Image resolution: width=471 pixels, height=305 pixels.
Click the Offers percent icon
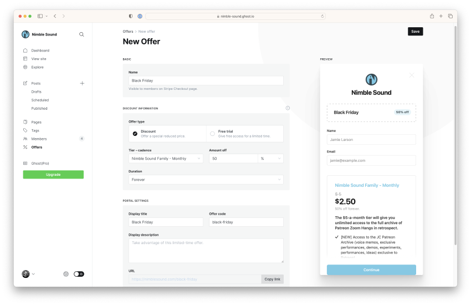(25, 148)
